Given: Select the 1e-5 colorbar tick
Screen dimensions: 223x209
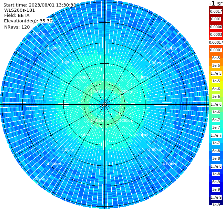Looking at the screenshot, I should (216, 81).
